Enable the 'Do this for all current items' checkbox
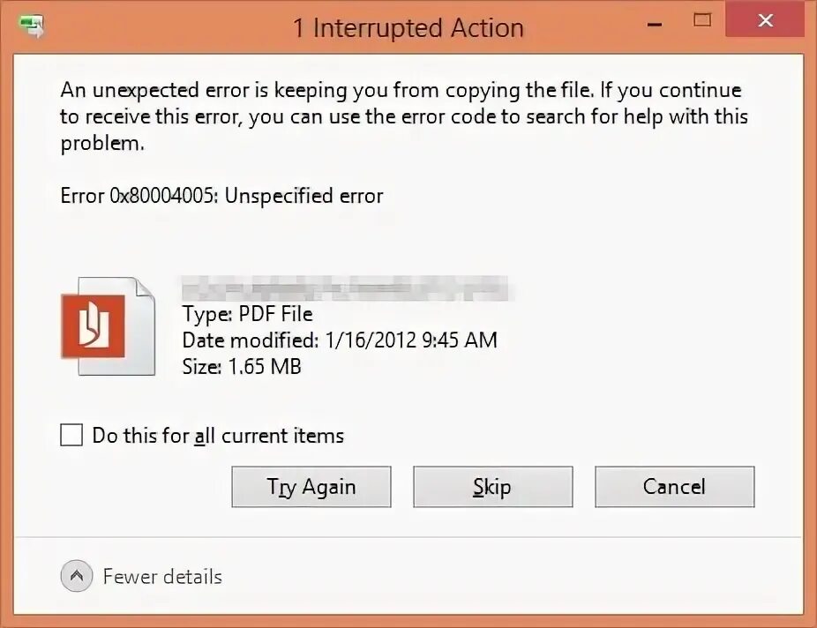Screen dimensions: 817x628 coord(71,435)
